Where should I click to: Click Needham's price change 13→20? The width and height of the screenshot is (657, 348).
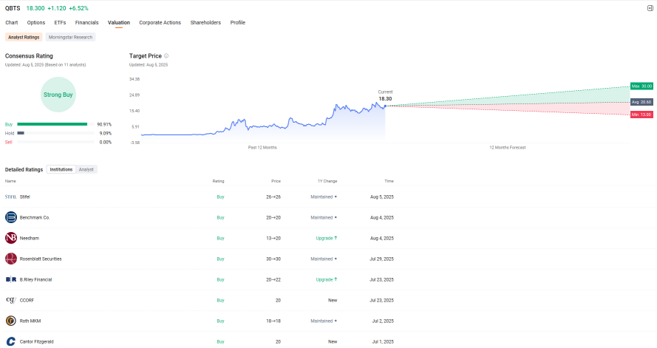(x=273, y=239)
